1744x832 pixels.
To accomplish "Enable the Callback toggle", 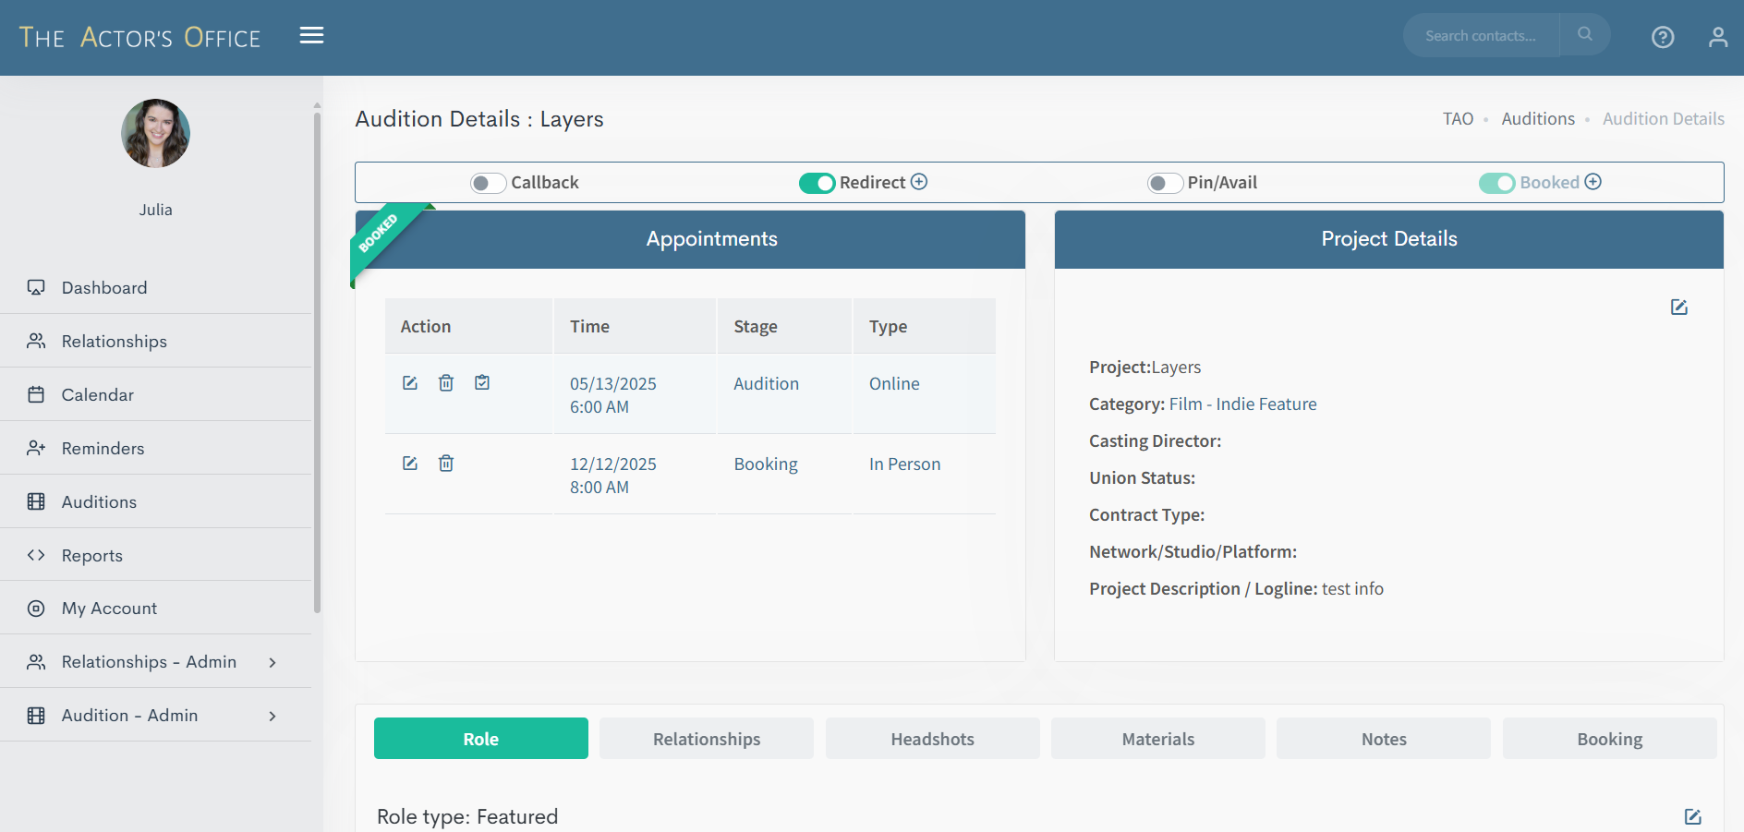I will 488,183.
